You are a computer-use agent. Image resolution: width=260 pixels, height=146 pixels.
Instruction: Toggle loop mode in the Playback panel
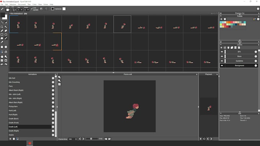pos(204,139)
